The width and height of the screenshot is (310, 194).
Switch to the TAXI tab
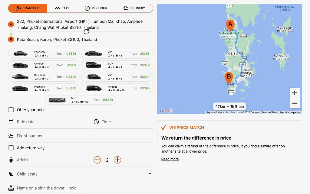click(62, 8)
